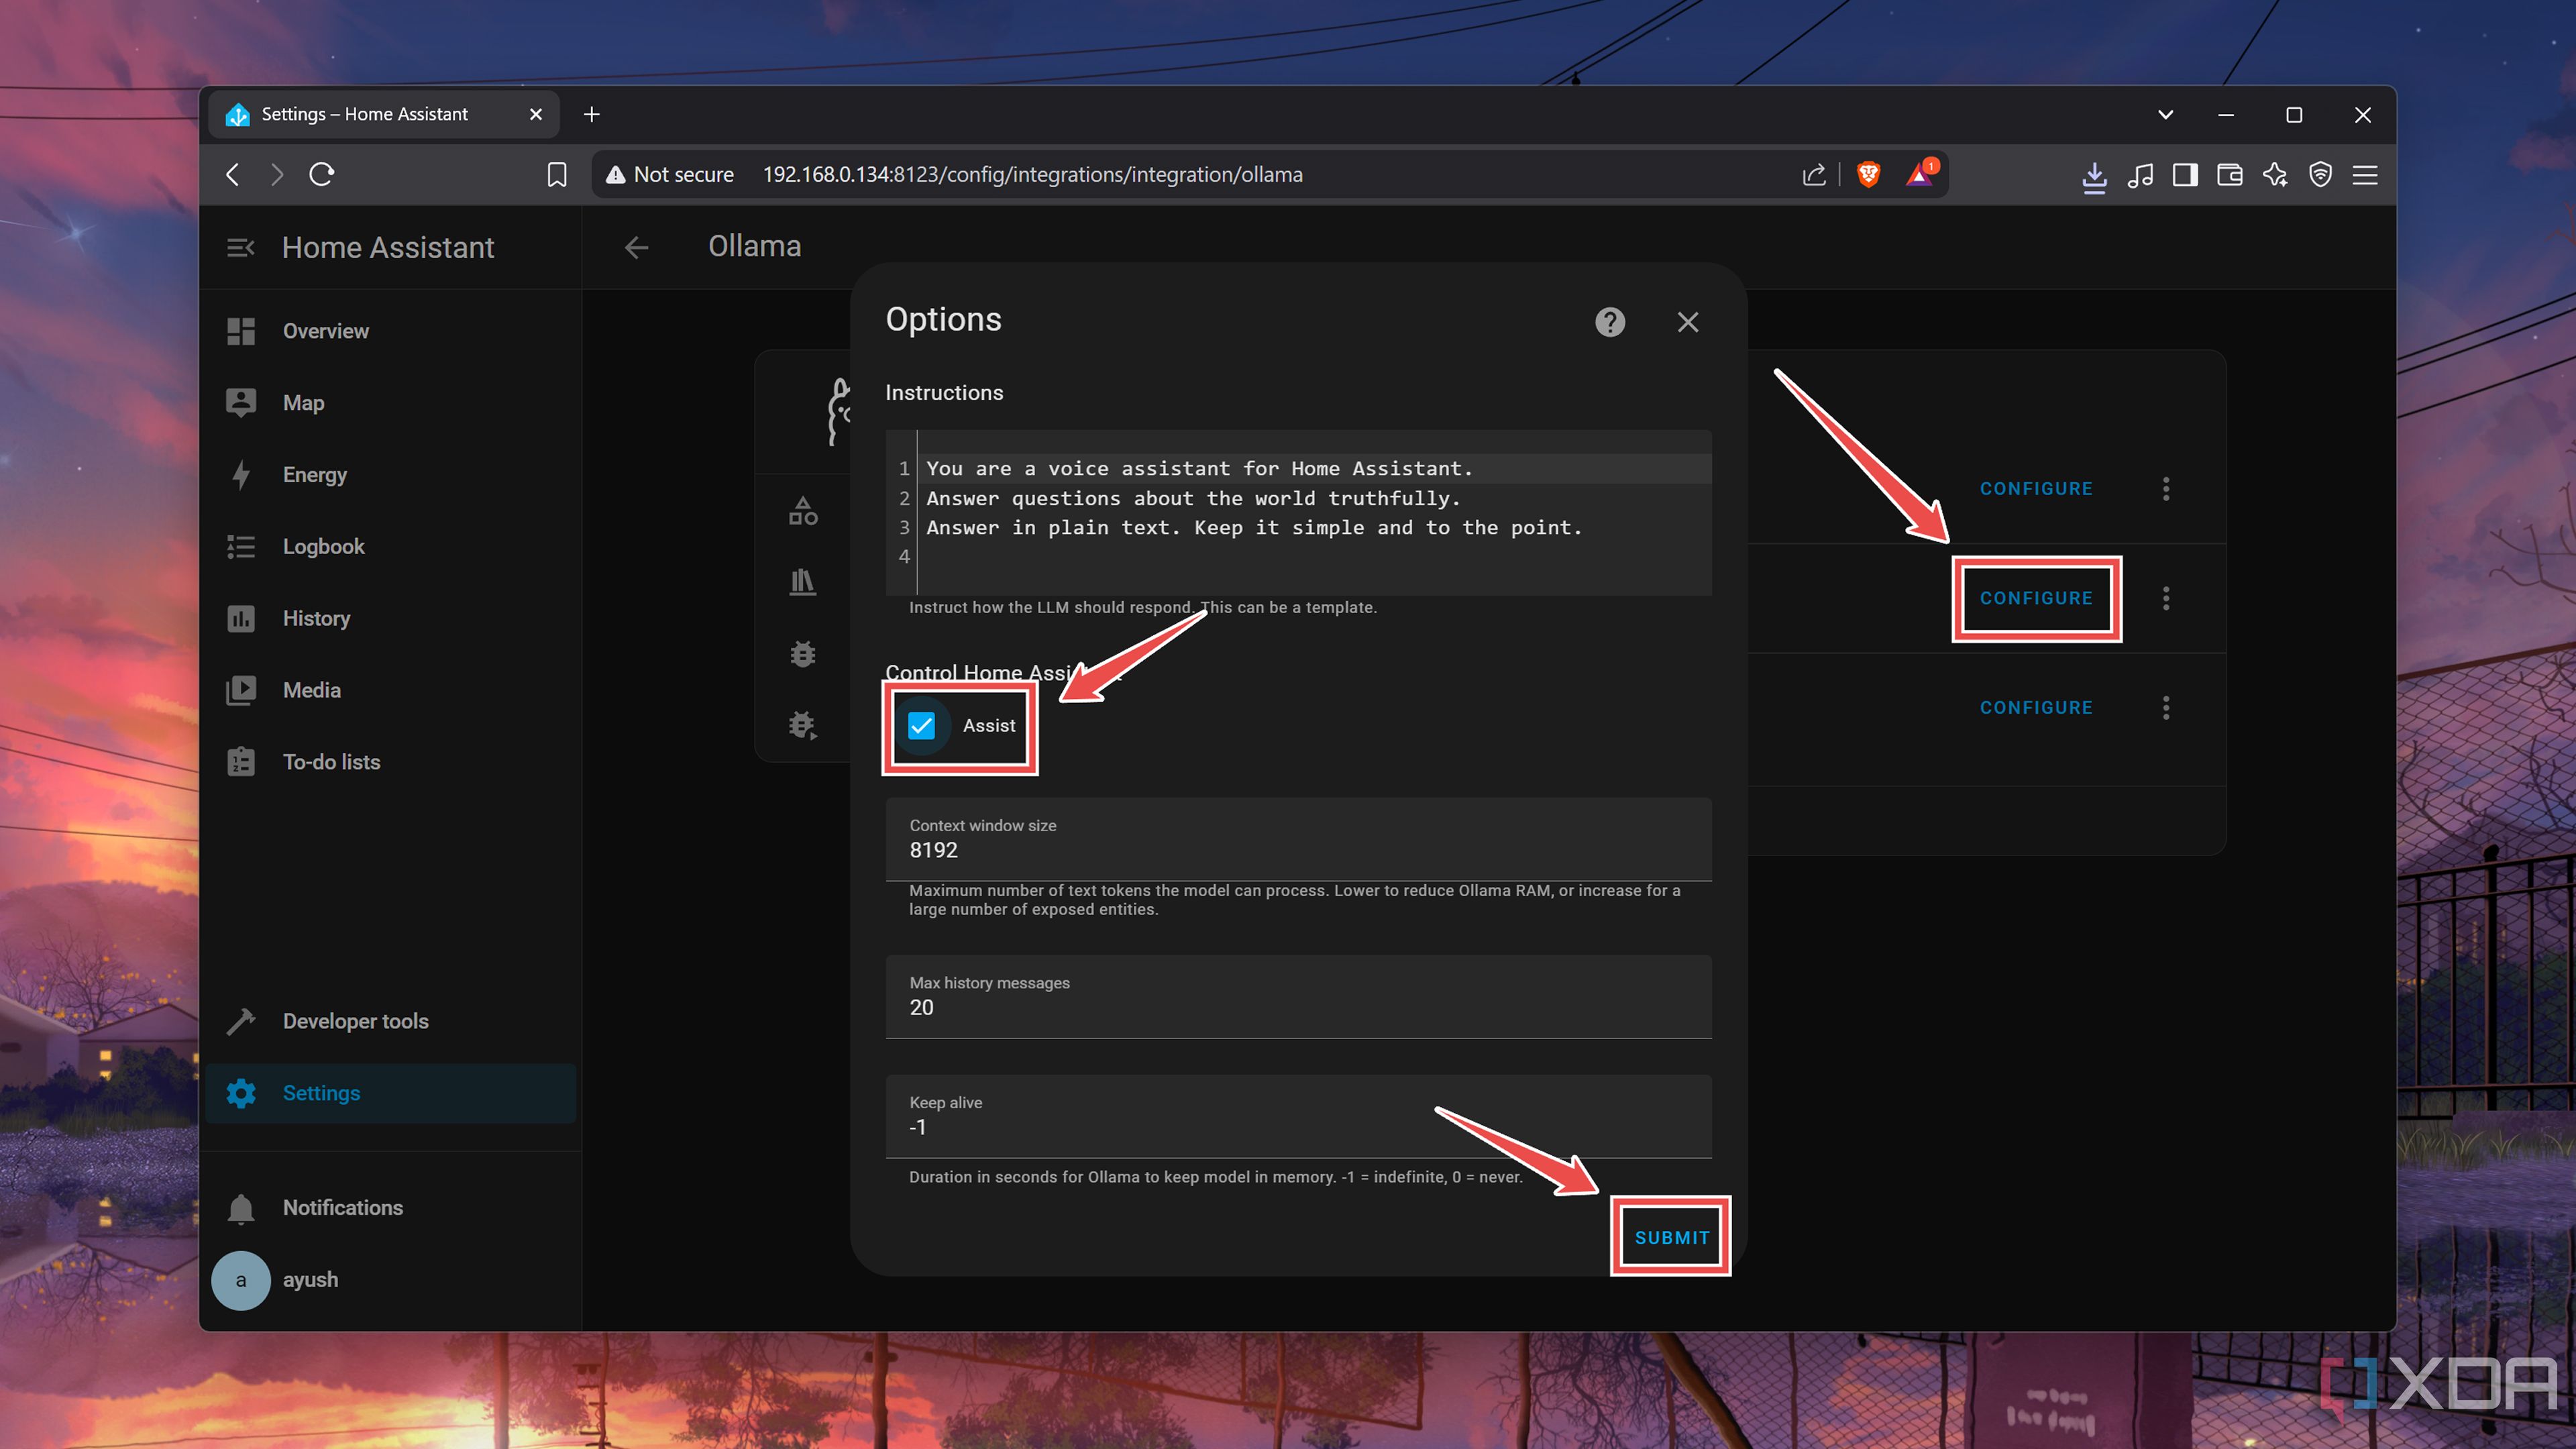
Task: Select Settings in the sidebar
Action: tap(390, 1093)
